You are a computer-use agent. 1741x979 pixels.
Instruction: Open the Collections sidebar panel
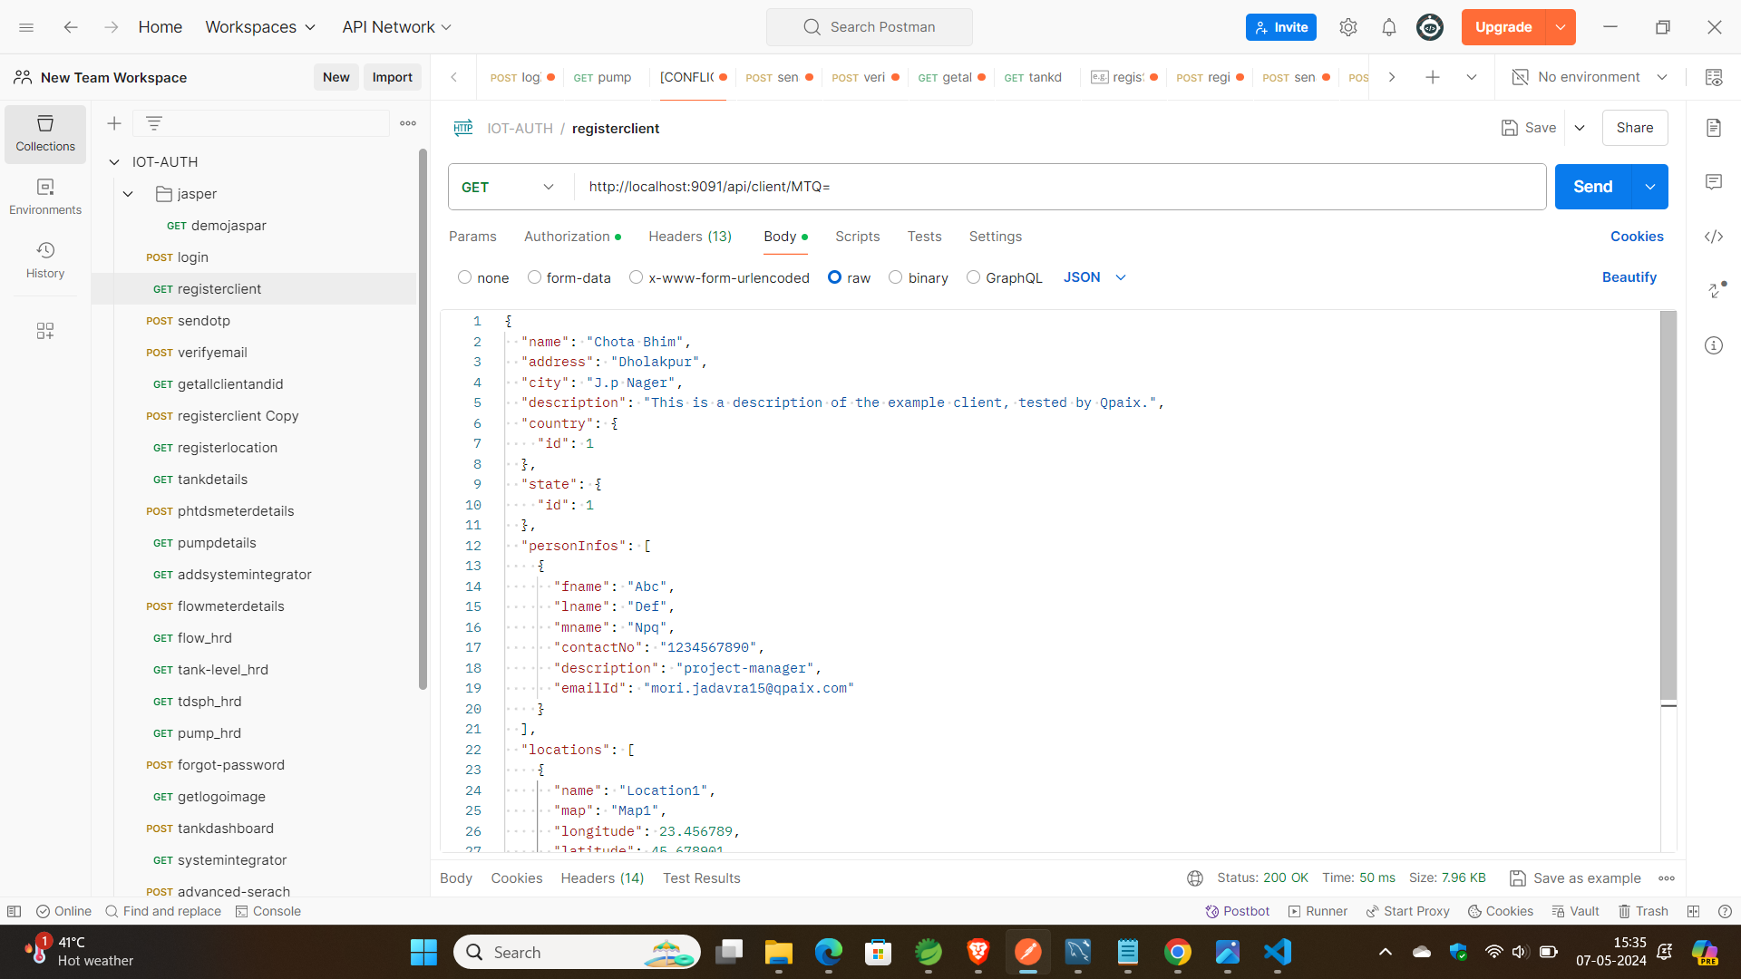point(45,132)
